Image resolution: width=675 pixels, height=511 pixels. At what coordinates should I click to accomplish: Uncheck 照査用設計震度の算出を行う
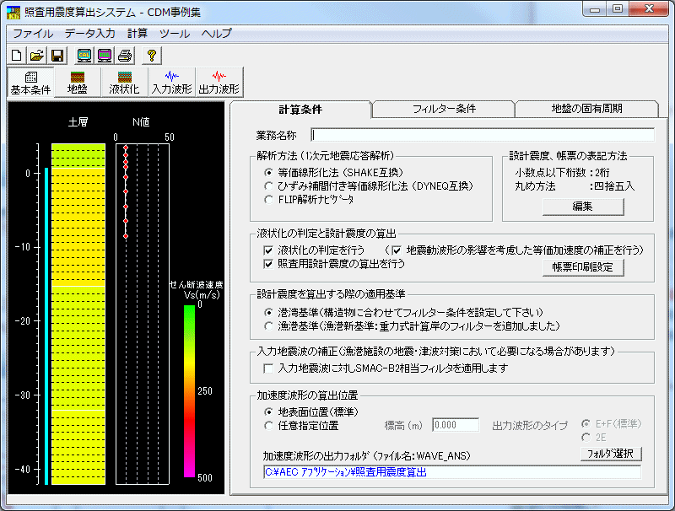pos(269,264)
